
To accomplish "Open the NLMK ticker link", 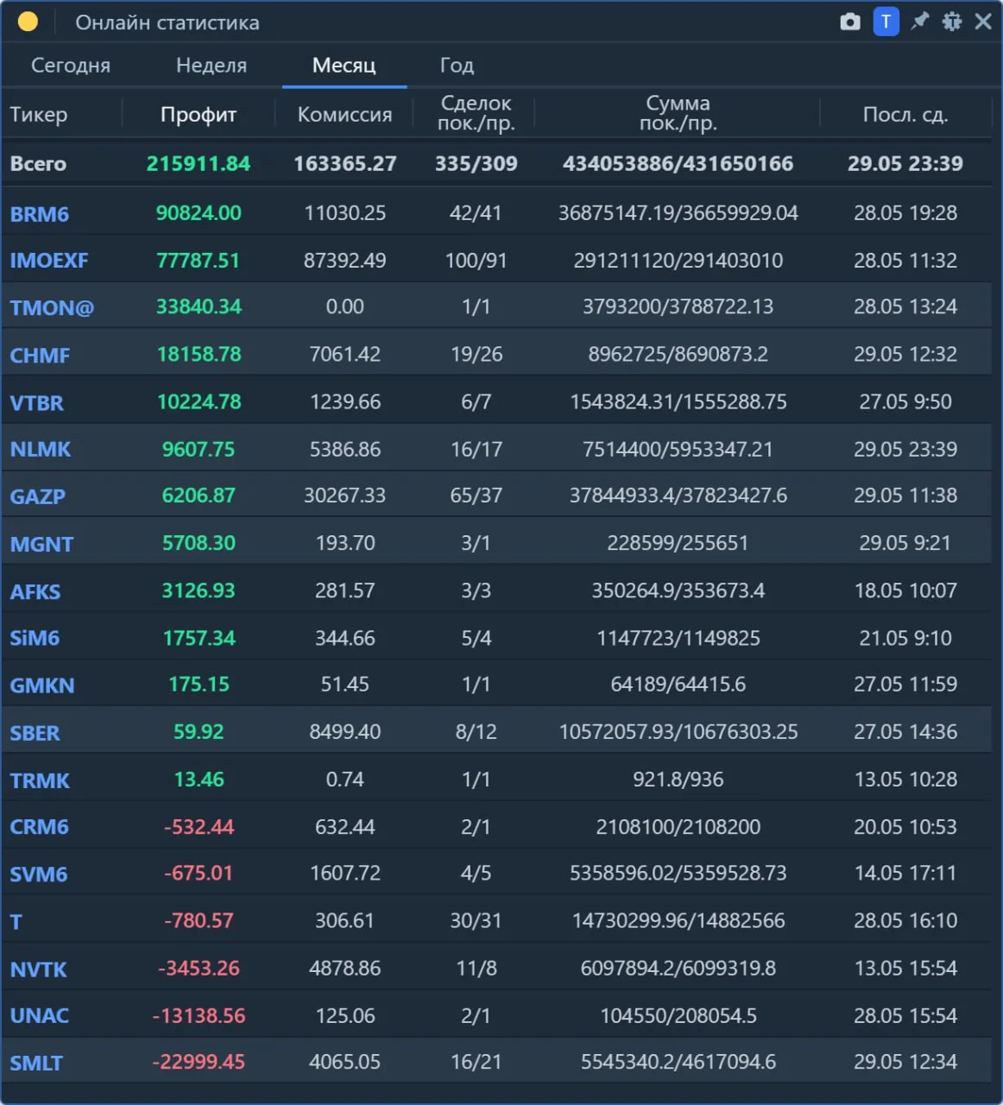I will point(41,450).
